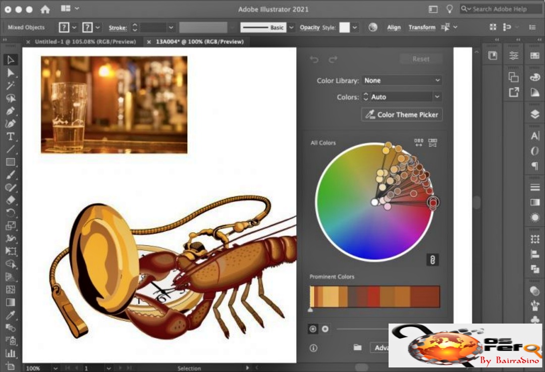Viewport: 545px width, 372px height.
Task: Switch to the 13A004 document tab
Action: [199, 42]
